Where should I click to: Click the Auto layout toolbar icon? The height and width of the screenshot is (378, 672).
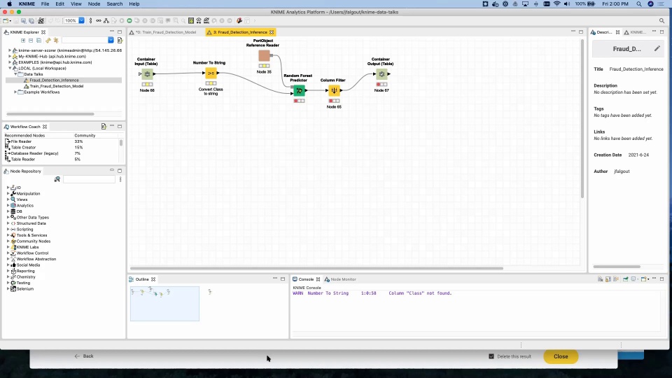pos(106,20)
